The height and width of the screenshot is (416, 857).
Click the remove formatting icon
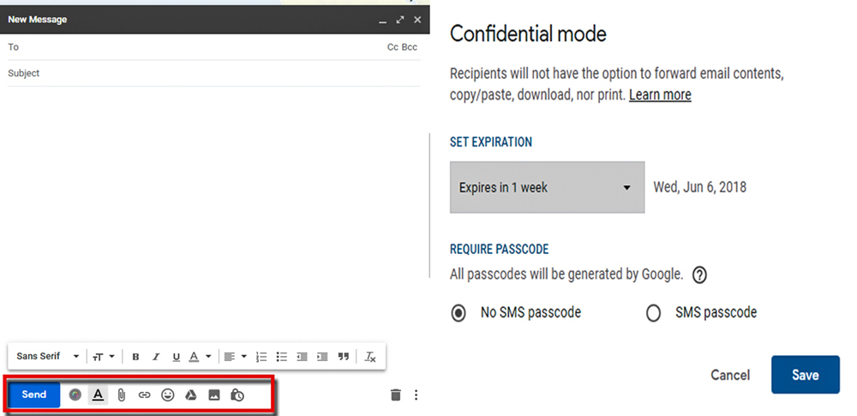point(370,357)
